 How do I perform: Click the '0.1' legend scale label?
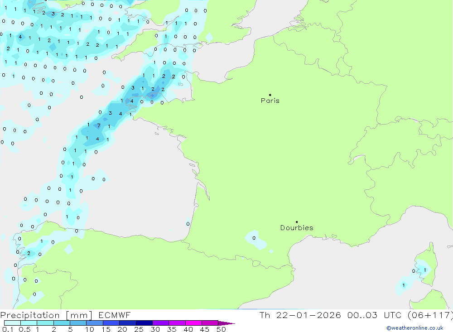(x=8, y=329)
